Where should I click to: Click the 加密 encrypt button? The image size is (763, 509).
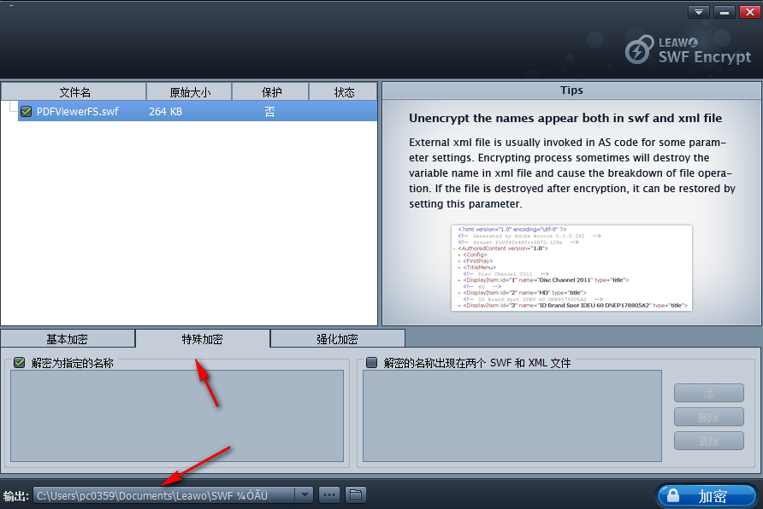pyautogui.click(x=707, y=496)
